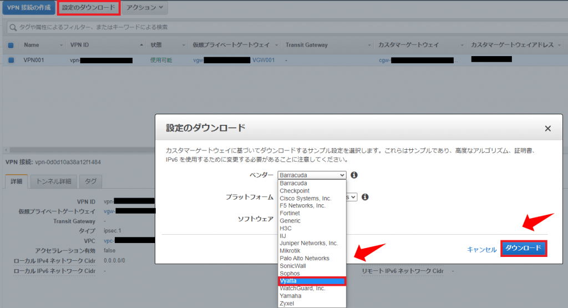Image resolution: width=568 pixels, height=308 pixels.
Task: Click the info icon next to ベンダー
Action: [x=354, y=175]
